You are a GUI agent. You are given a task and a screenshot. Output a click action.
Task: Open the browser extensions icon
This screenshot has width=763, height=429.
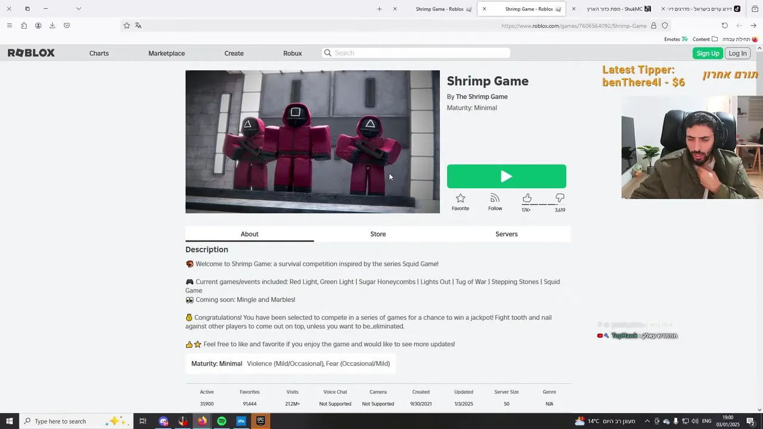[24, 26]
